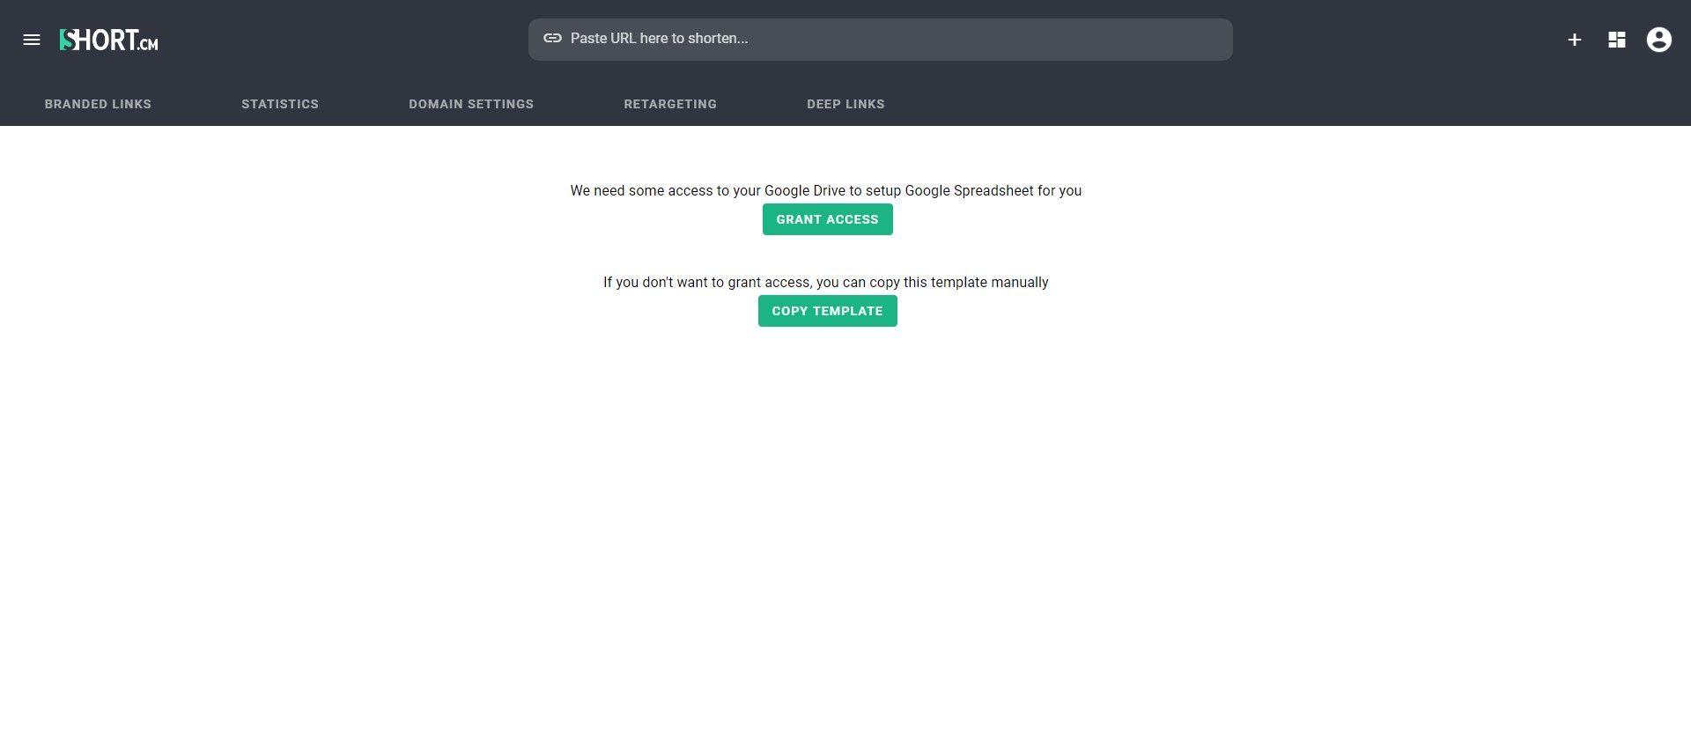Click the plus icon to add link
This screenshot has width=1691, height=731.
tap(1575, 40)
